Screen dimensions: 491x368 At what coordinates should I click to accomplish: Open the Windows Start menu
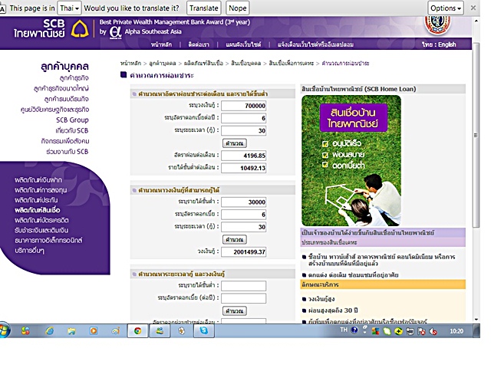coord(4,330)
